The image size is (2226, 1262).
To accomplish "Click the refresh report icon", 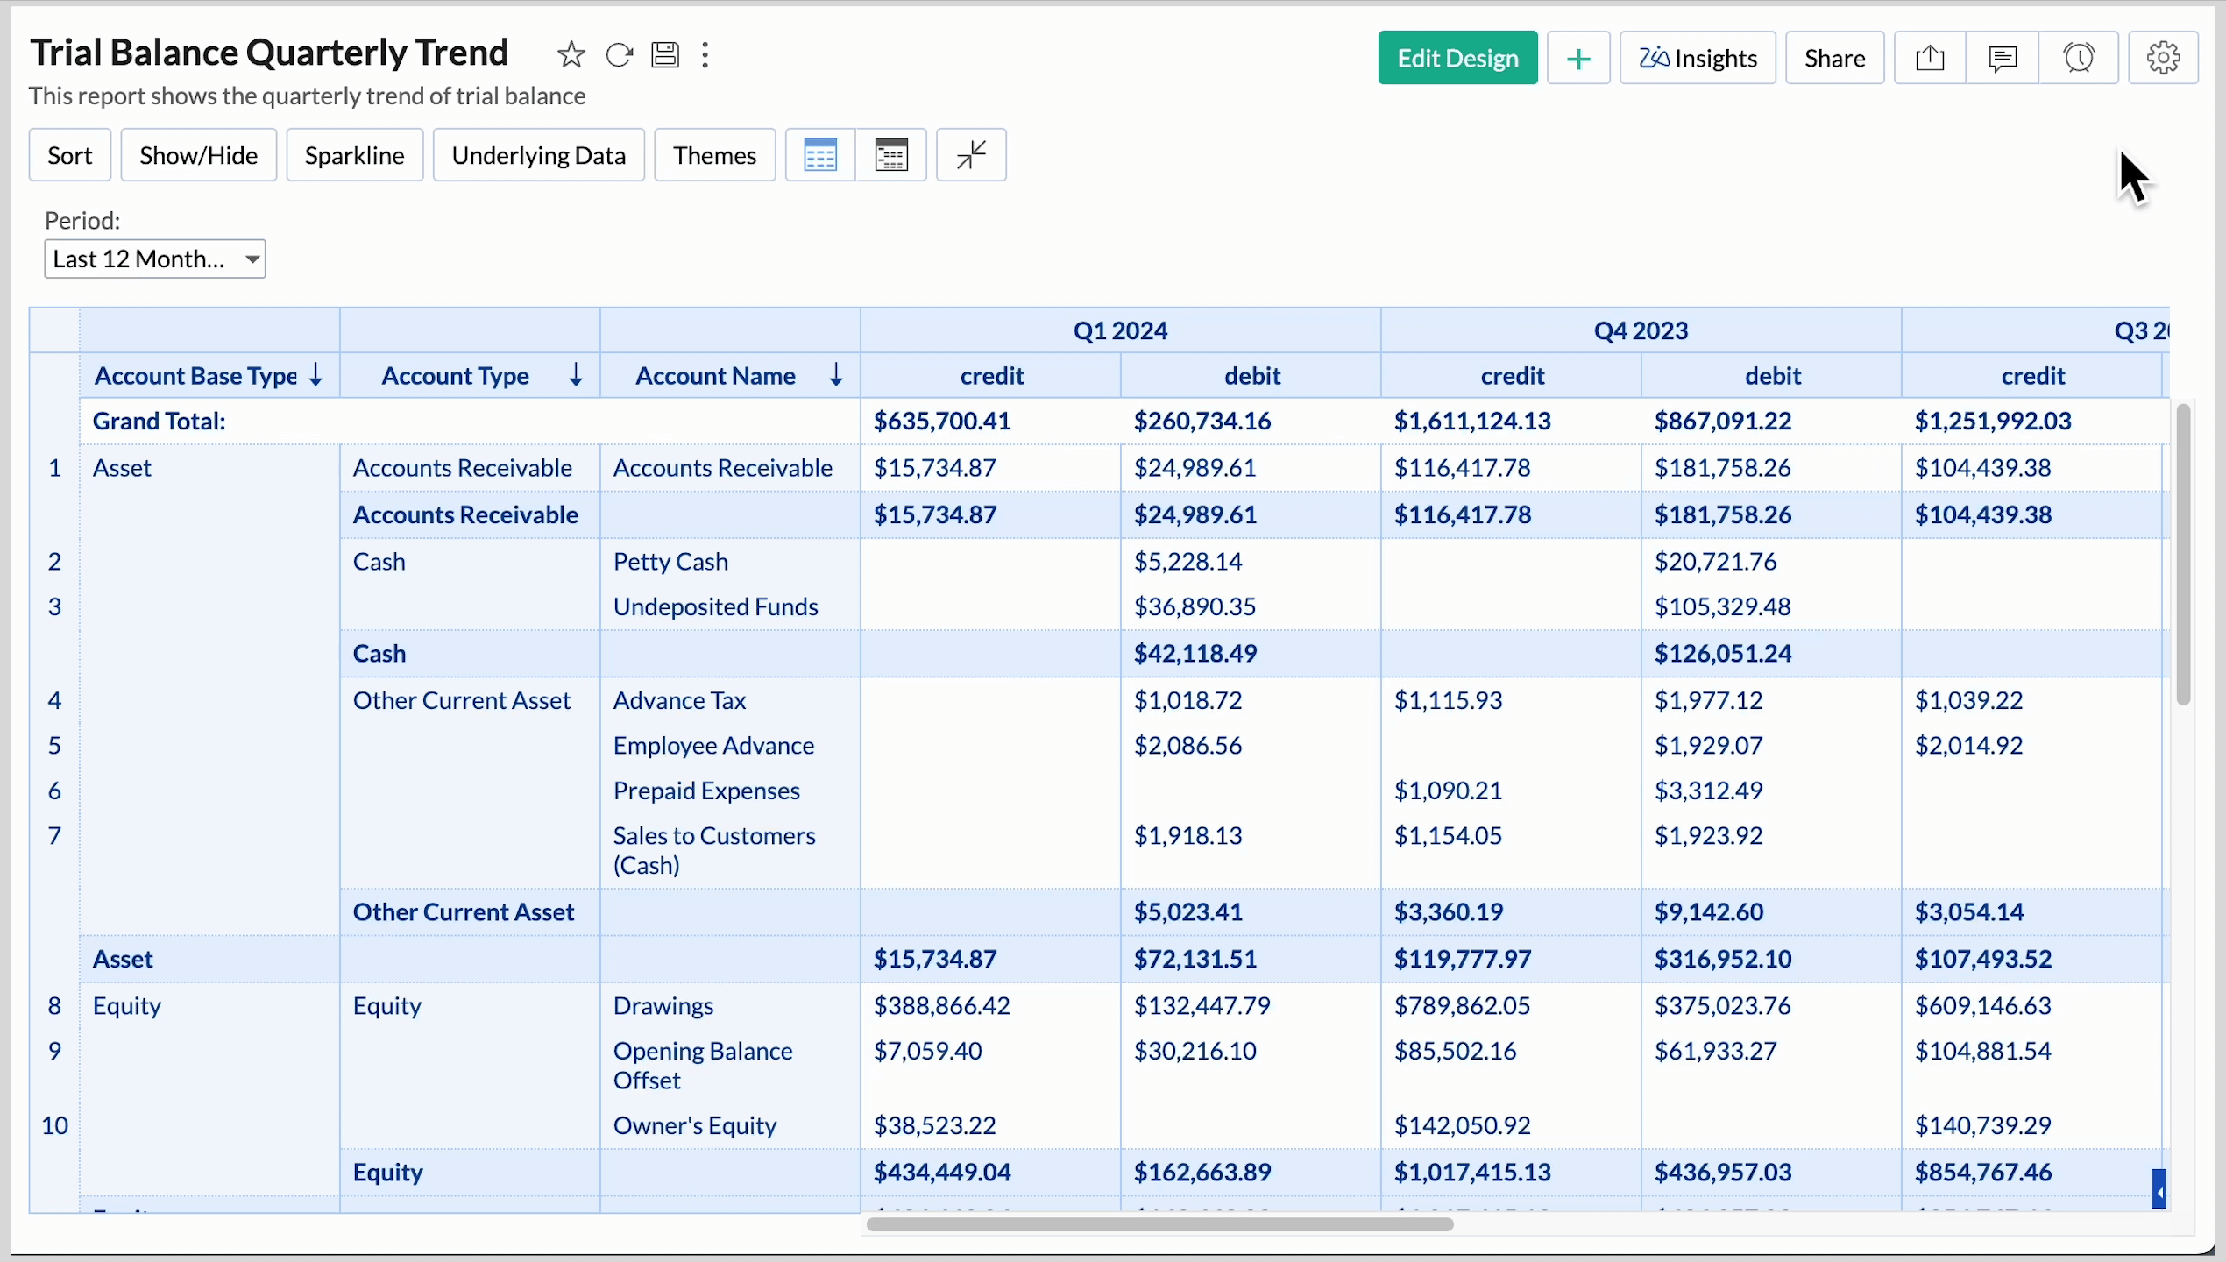I will pos(619,55).
